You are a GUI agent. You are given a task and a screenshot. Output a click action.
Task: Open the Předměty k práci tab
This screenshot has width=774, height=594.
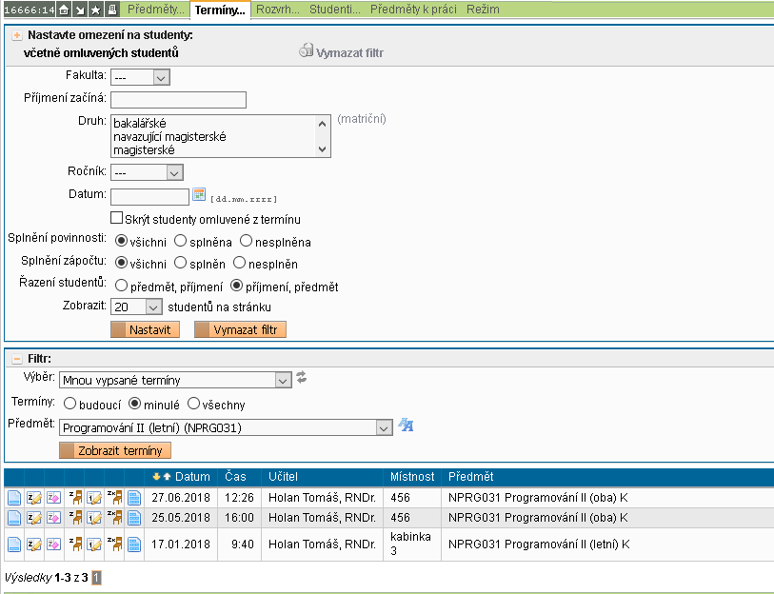point(412,10)
